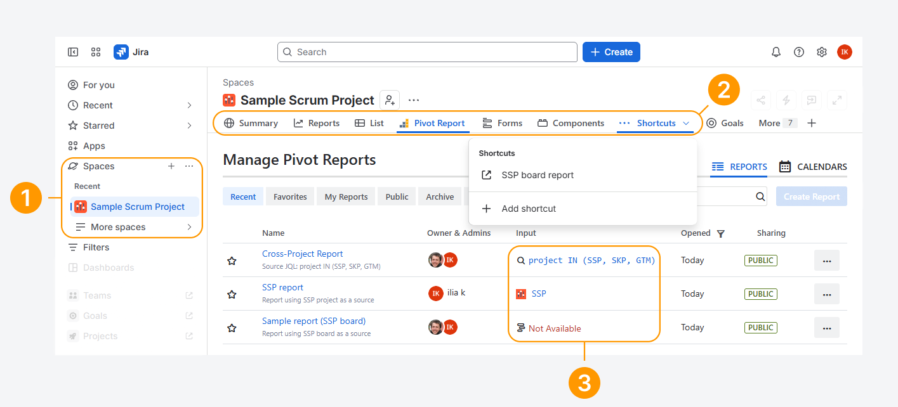Filter by Favorites reports
This screenshot has width=898, height=407.
(290, 197)
